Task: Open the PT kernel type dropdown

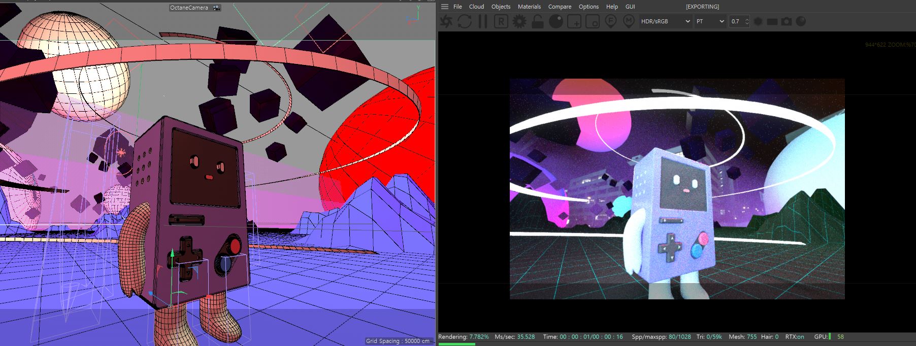Action: pyautogui.click(x=710, y=21)
